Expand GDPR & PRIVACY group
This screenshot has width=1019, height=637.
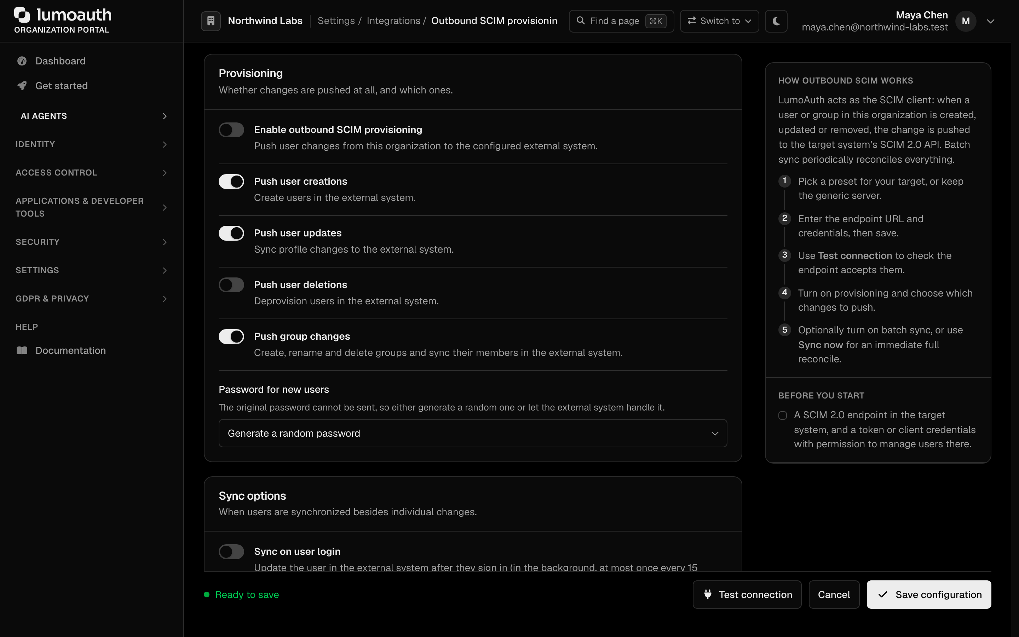tap(92, 299)
